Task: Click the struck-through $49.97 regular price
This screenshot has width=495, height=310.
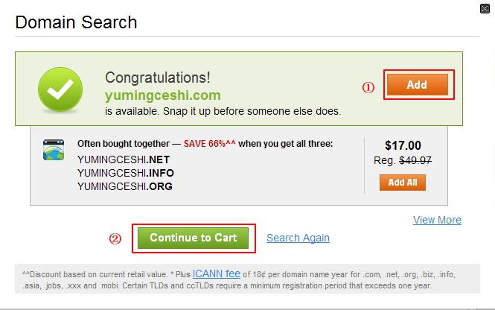Action: click(x=415, y=160)
